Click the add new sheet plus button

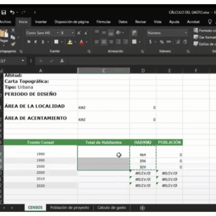click(x=142, y=208)
